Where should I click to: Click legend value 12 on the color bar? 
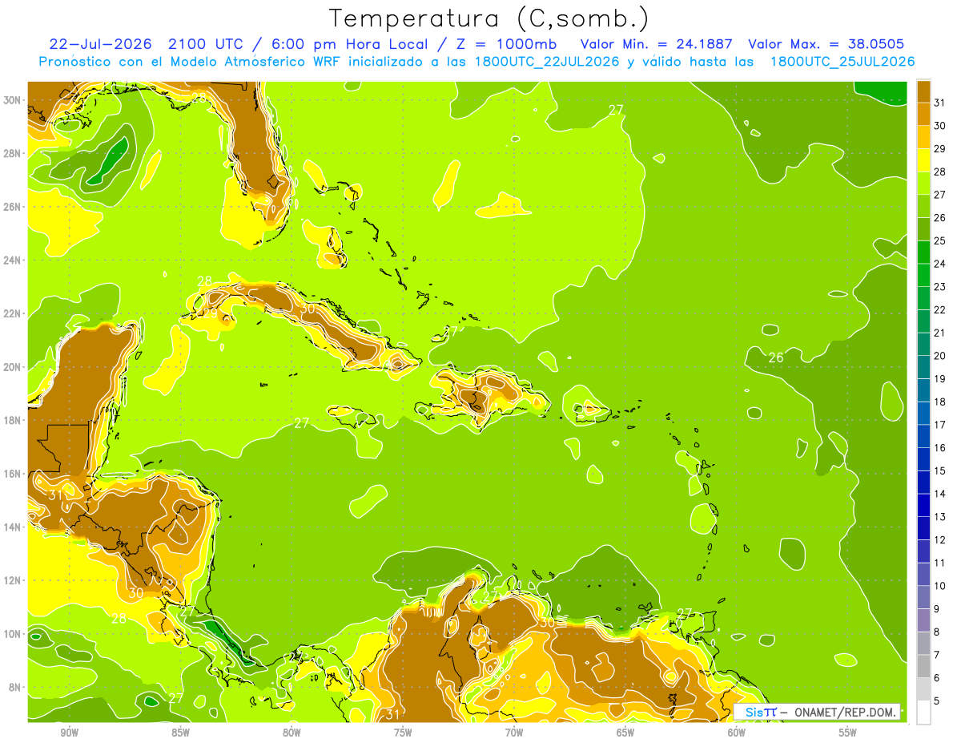click(x=939, y=539)
